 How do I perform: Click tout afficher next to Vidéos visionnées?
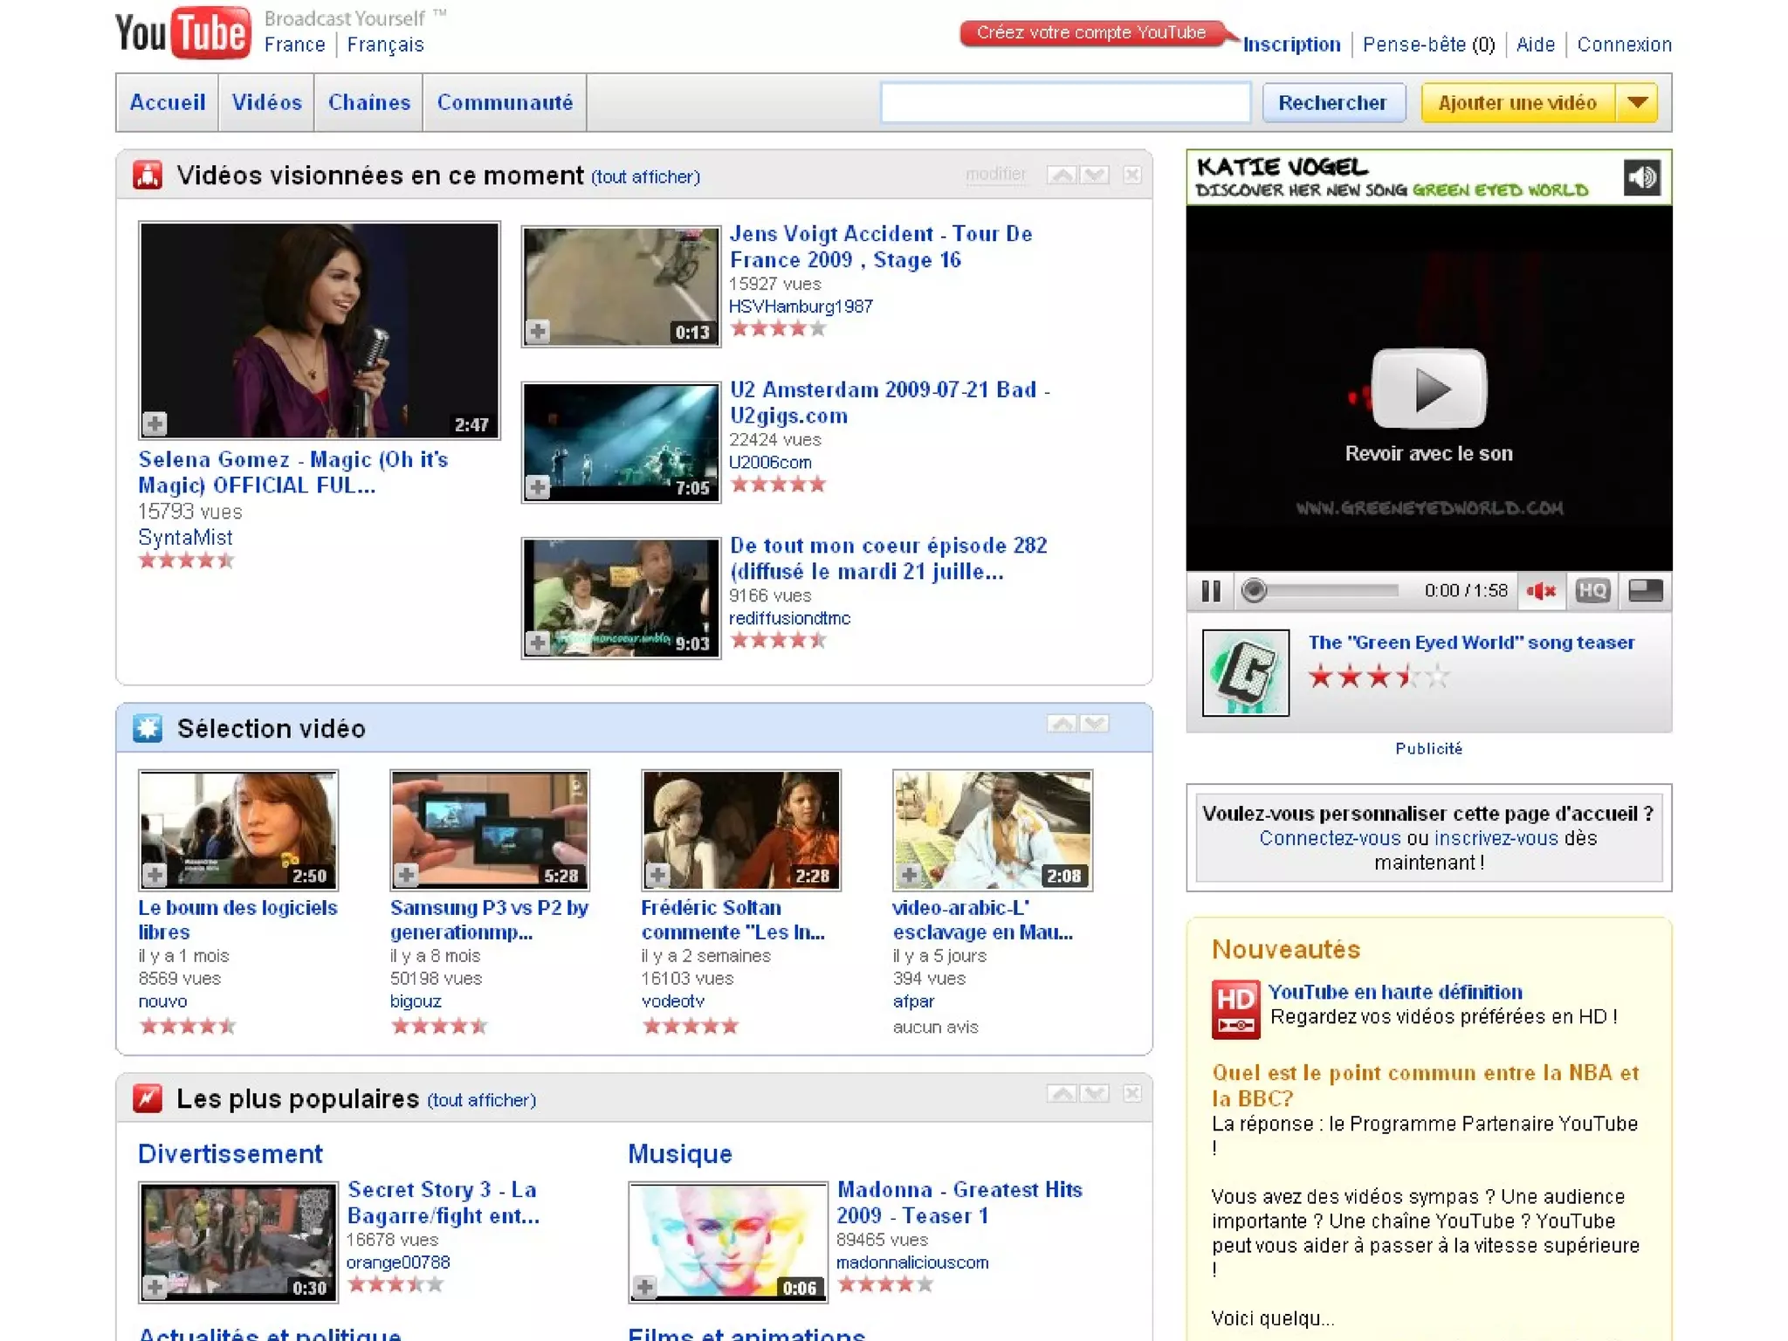click(646, 177)
